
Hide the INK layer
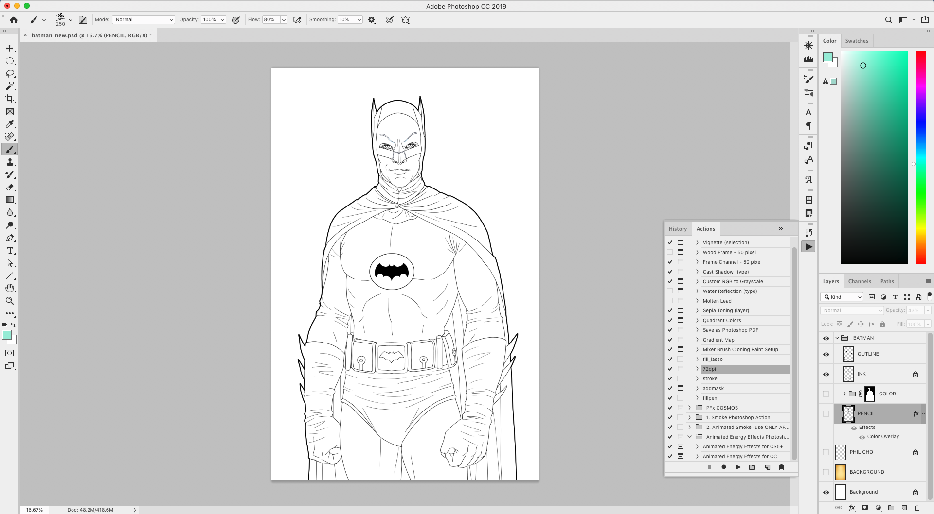tap(826, 374)
